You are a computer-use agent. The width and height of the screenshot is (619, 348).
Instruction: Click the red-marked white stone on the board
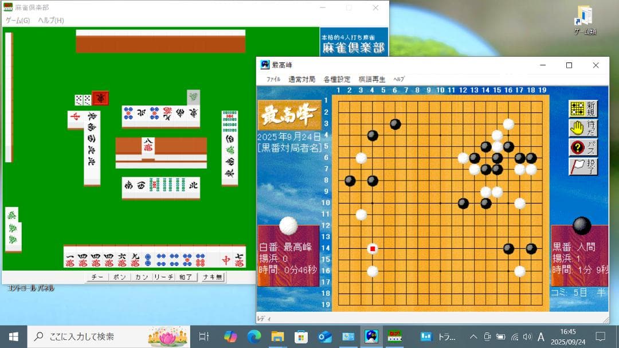pos(373,248)
